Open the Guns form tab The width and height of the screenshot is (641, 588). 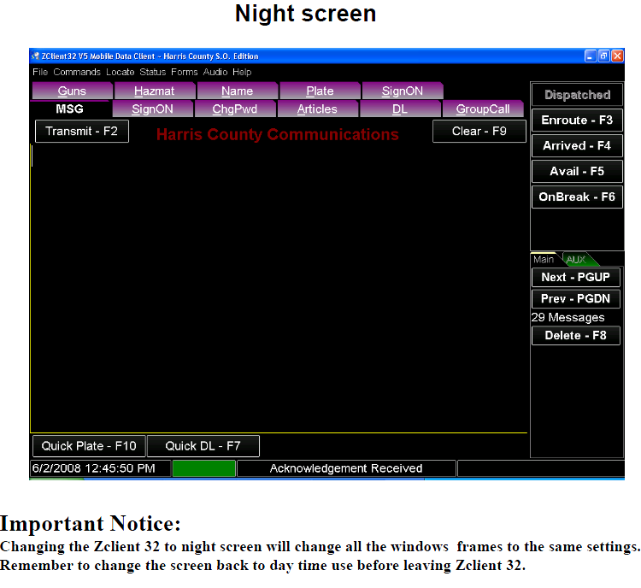click(x=72, y=91)
